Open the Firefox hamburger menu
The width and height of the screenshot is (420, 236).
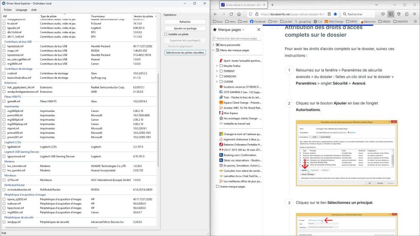point(415,14)
